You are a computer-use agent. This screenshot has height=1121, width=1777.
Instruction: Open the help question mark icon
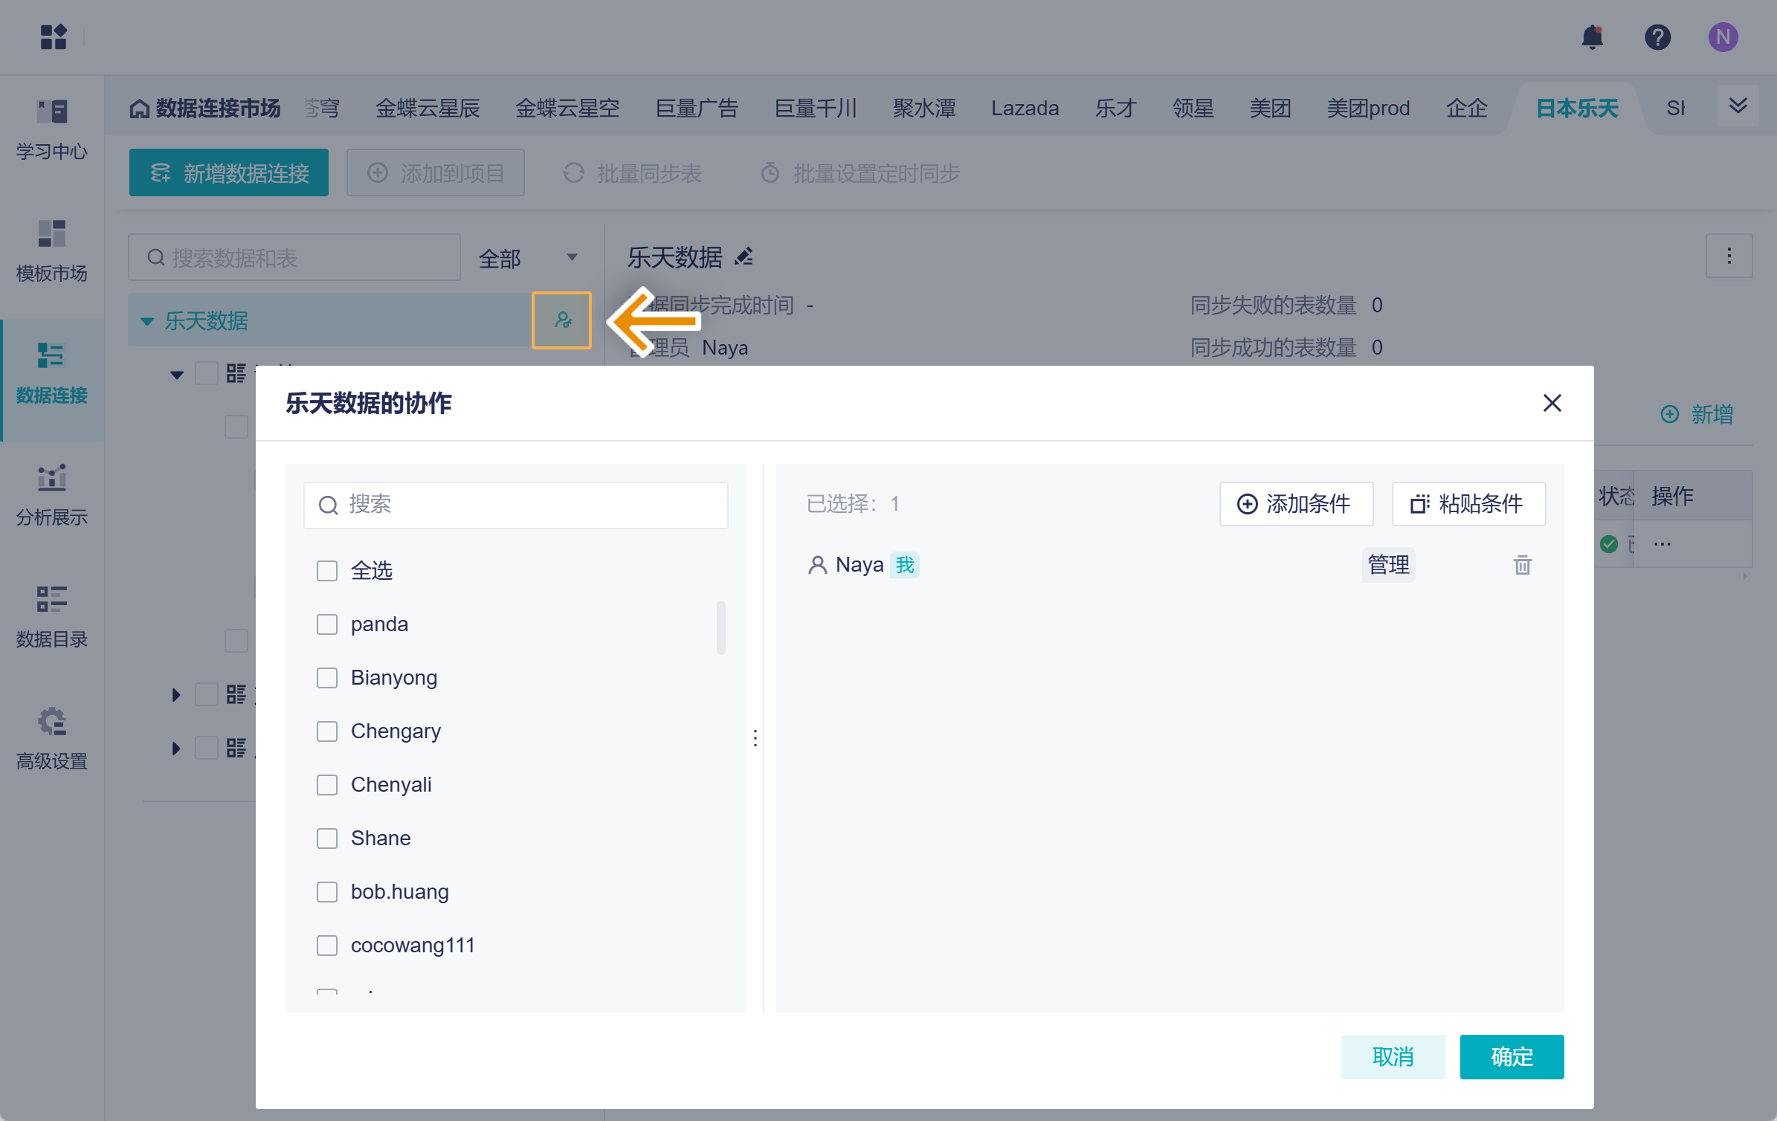point(1657,36)
